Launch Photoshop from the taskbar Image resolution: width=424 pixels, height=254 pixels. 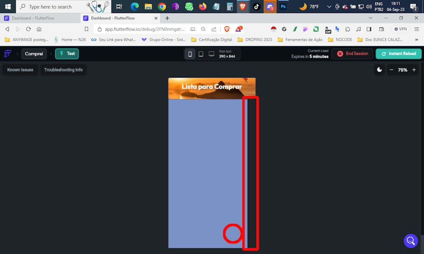[282, 6]
